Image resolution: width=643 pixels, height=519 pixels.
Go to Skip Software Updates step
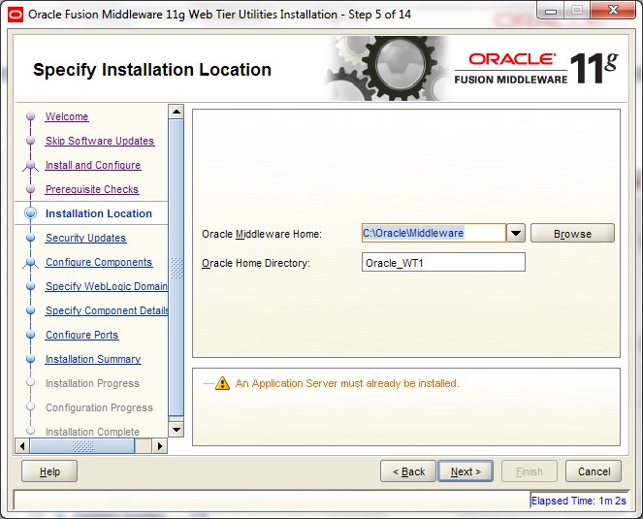click(100, 141)
